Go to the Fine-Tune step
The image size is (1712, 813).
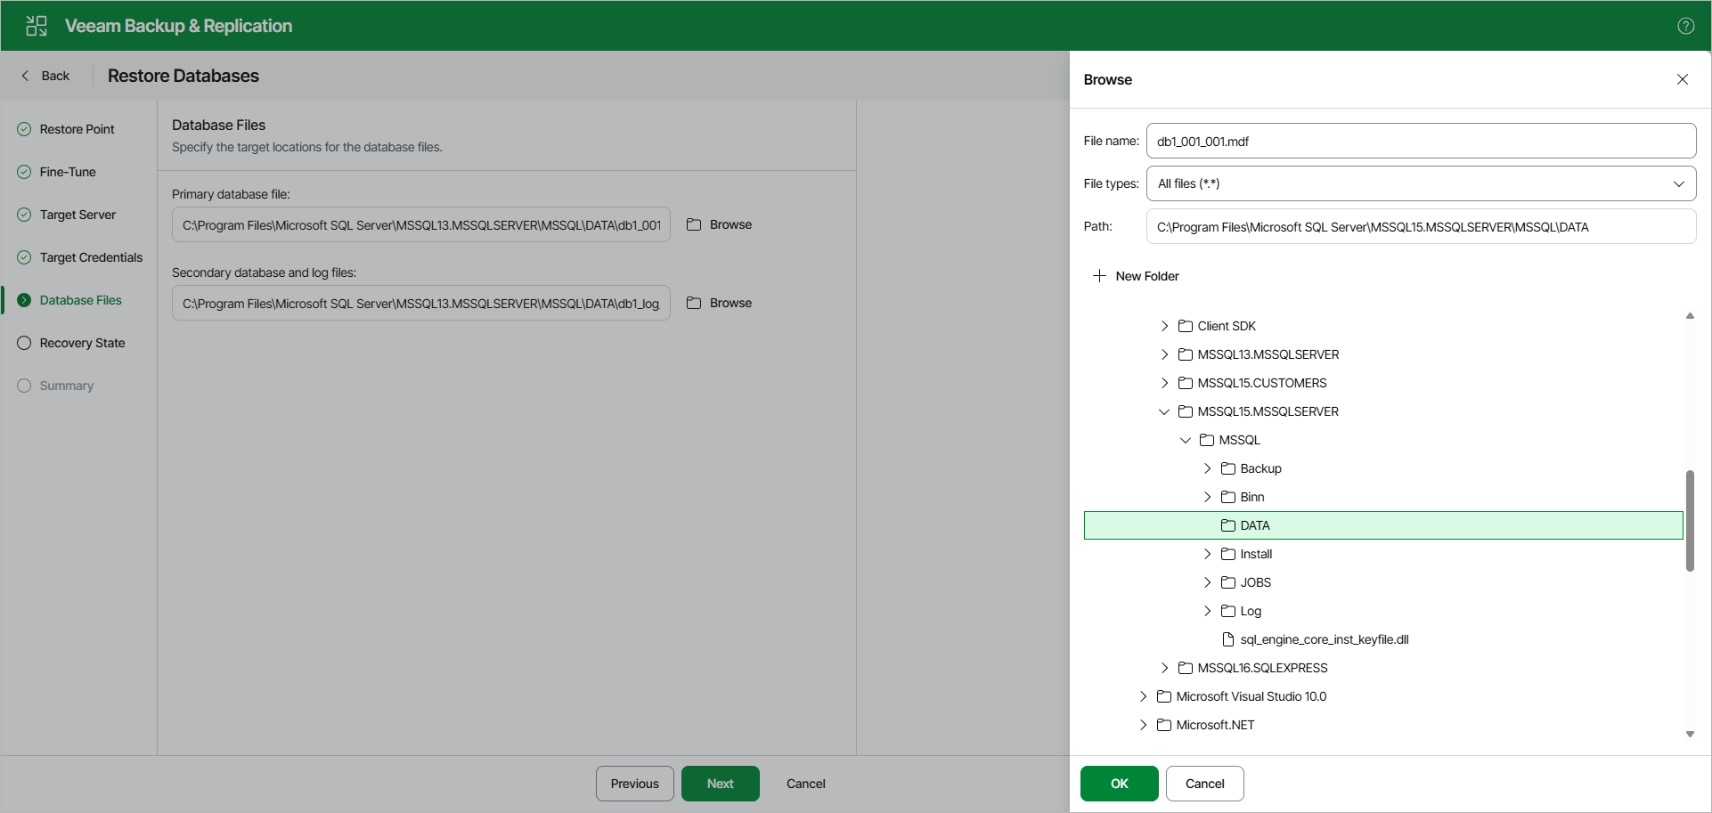(x=68, y=172)
